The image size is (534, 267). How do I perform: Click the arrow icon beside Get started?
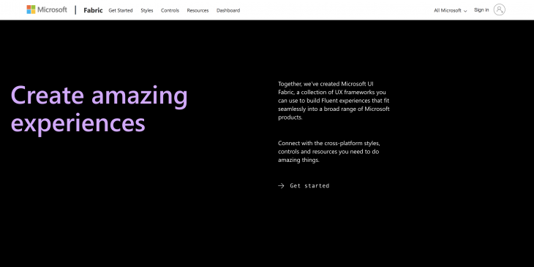click(x=281, y=185)
